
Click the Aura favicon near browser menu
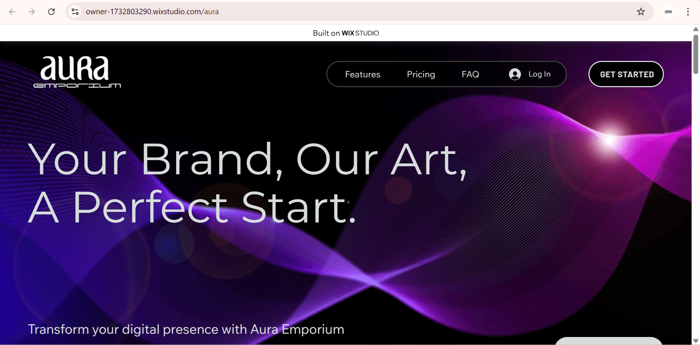[668, 12]
